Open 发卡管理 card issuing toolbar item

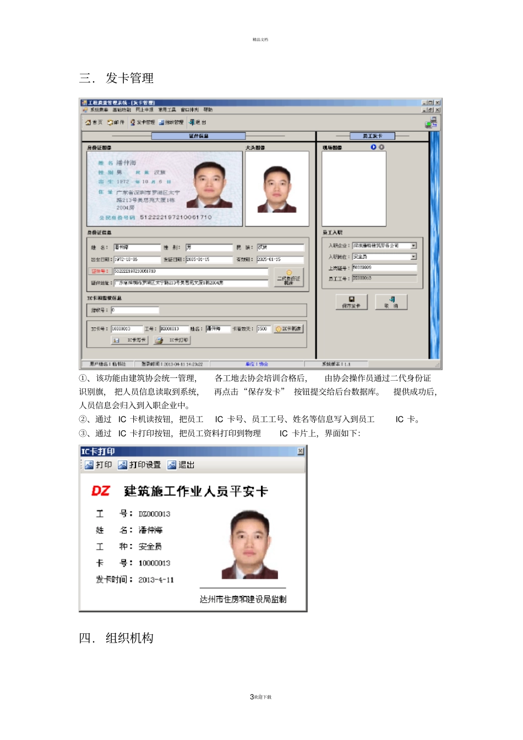point(143,122)
